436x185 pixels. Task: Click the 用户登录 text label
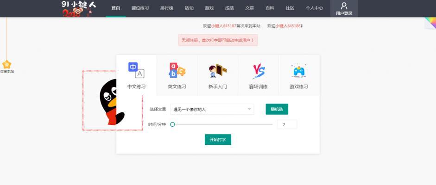[x=344, y=13]
